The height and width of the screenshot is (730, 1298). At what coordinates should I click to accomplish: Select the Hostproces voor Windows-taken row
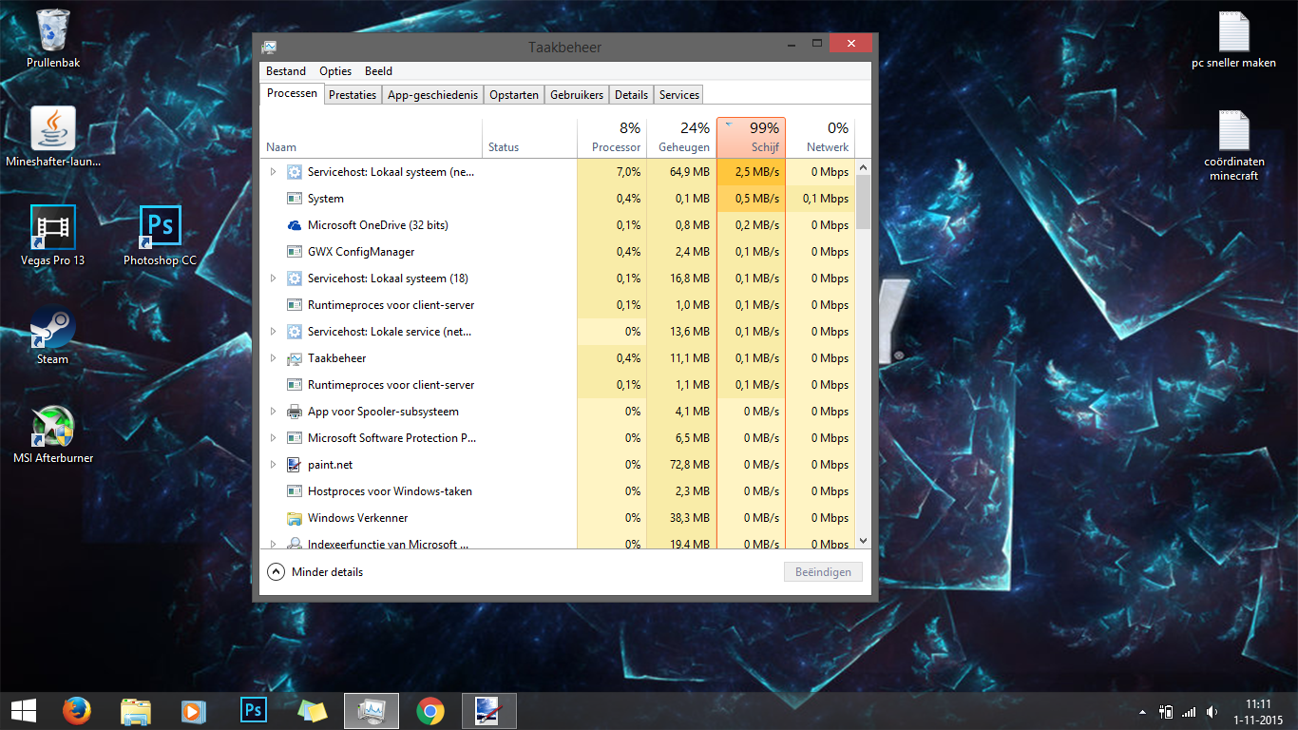[x=558, y=491]
